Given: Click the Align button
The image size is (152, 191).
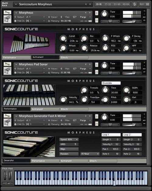Looking at the screenshot, I should (69, 149).
